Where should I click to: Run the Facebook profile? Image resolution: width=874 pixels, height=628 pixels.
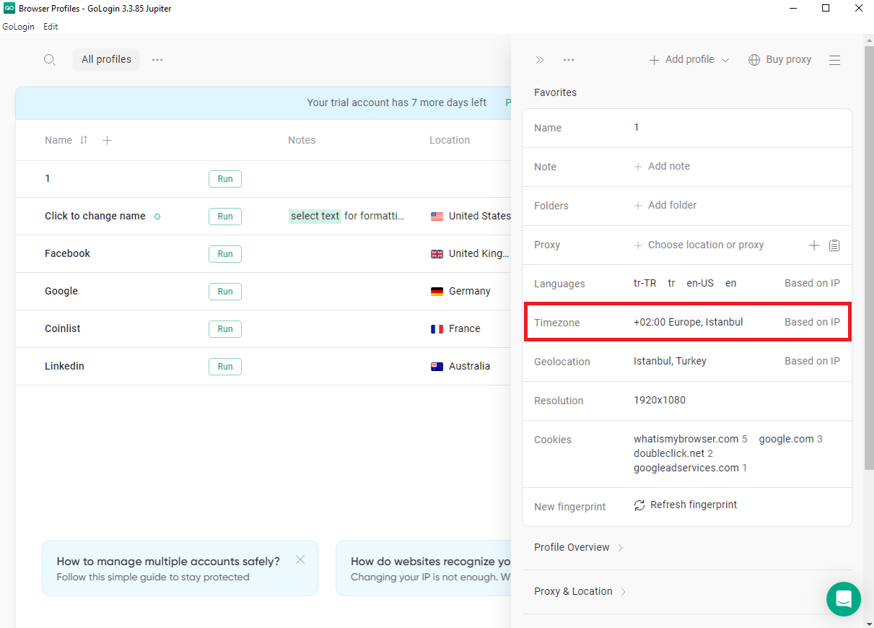(225, 254)
